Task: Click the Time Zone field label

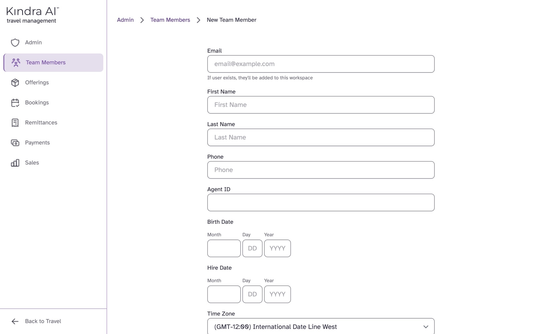Action: point(221,314)
